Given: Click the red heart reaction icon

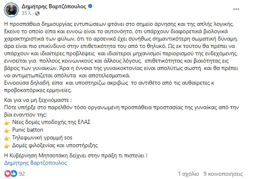Looking at the screenshot, I should click(8, 173).
